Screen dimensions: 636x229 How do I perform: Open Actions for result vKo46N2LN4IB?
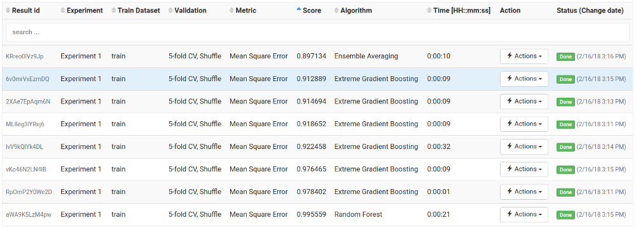click(x=524, y=169)
